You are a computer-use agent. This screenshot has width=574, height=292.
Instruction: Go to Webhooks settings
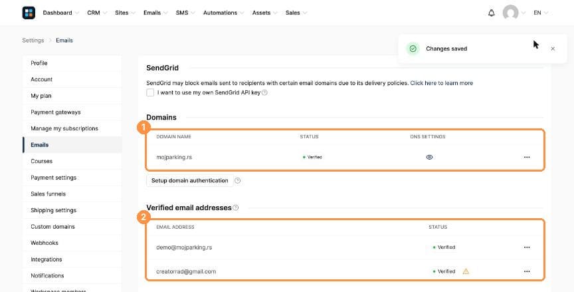coord(72,243)
